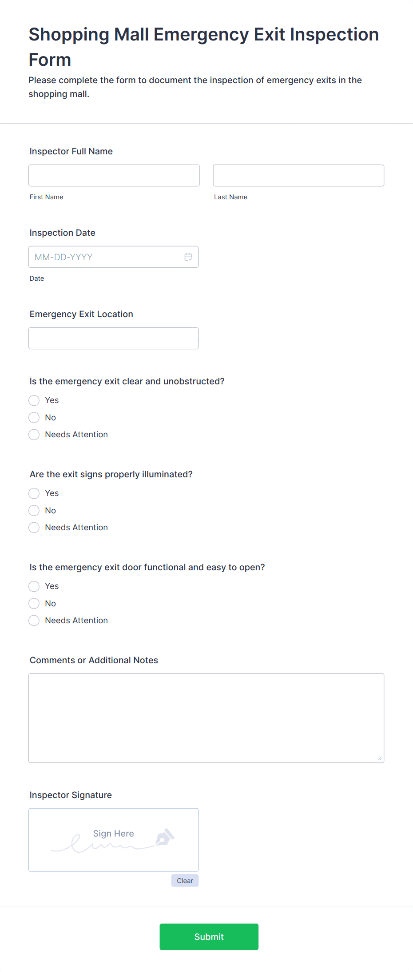Choose Needs Attention for exit signs illumination
This screenshot has height=972, width=413.
pos(34,528)
